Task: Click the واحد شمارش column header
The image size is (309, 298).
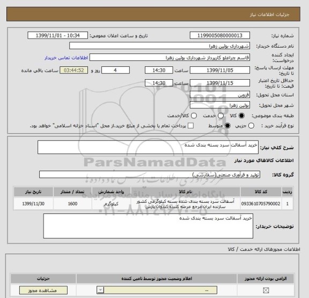Action: tap(111, 192)
